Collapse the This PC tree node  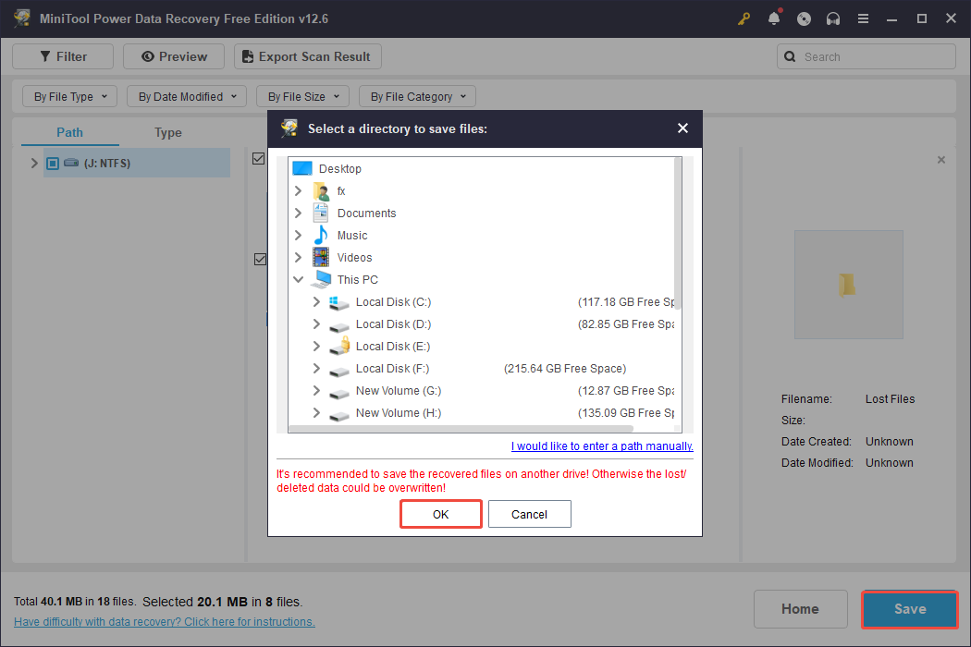point(298,279)
